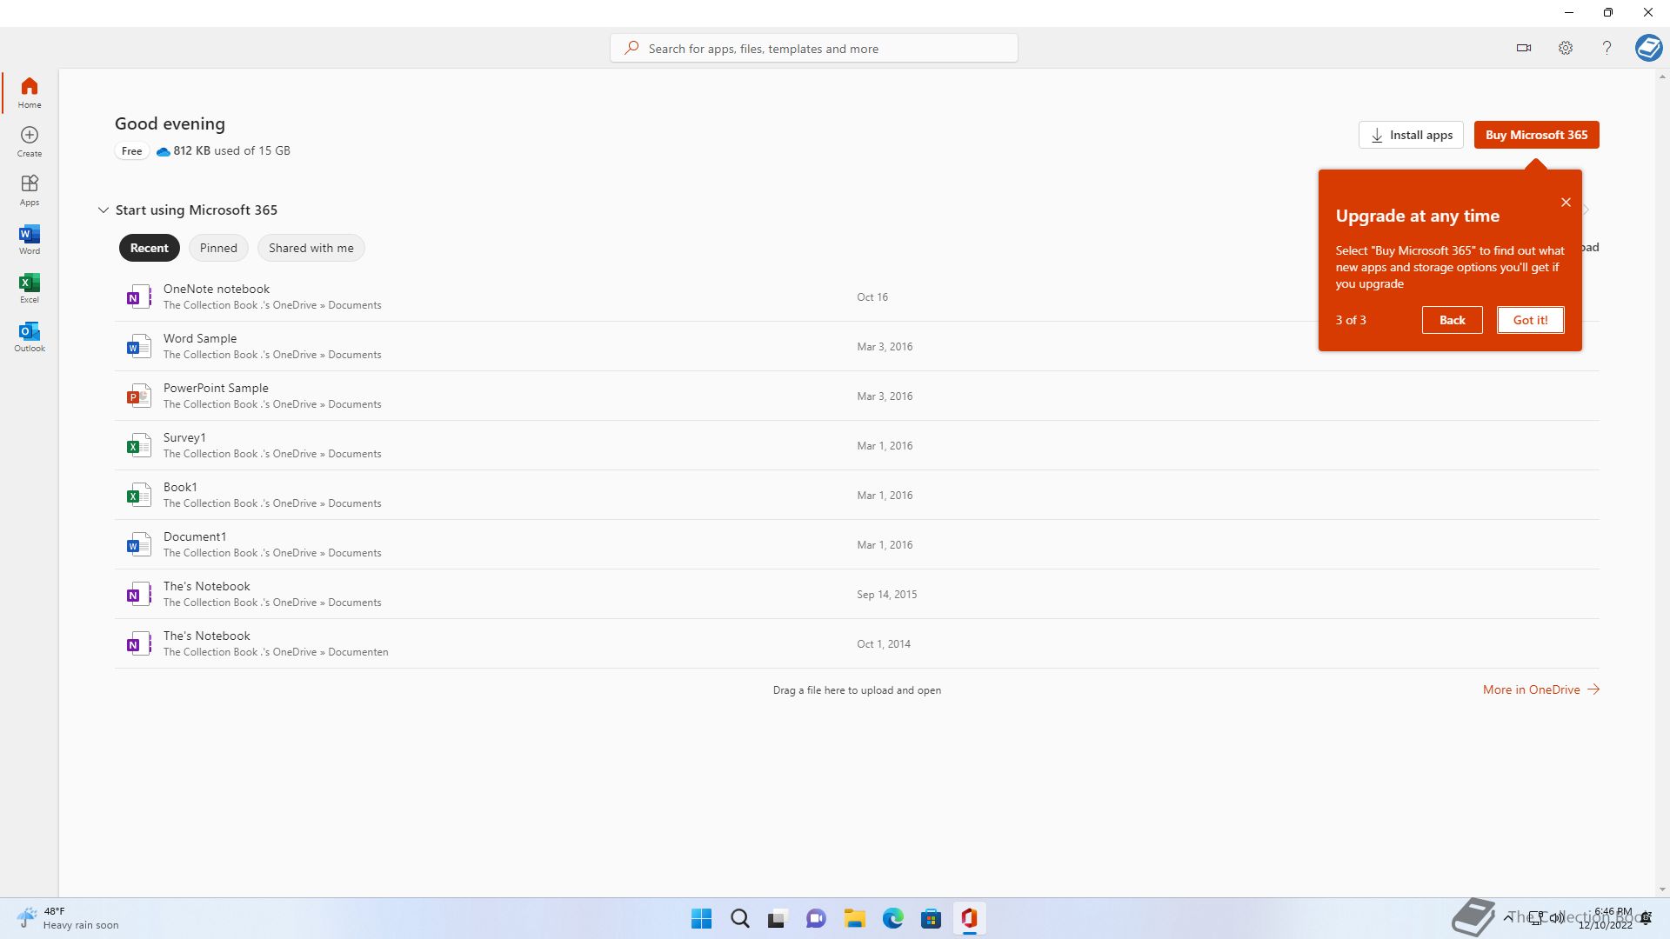Launch Word from the sidebar

pos(30,239)
